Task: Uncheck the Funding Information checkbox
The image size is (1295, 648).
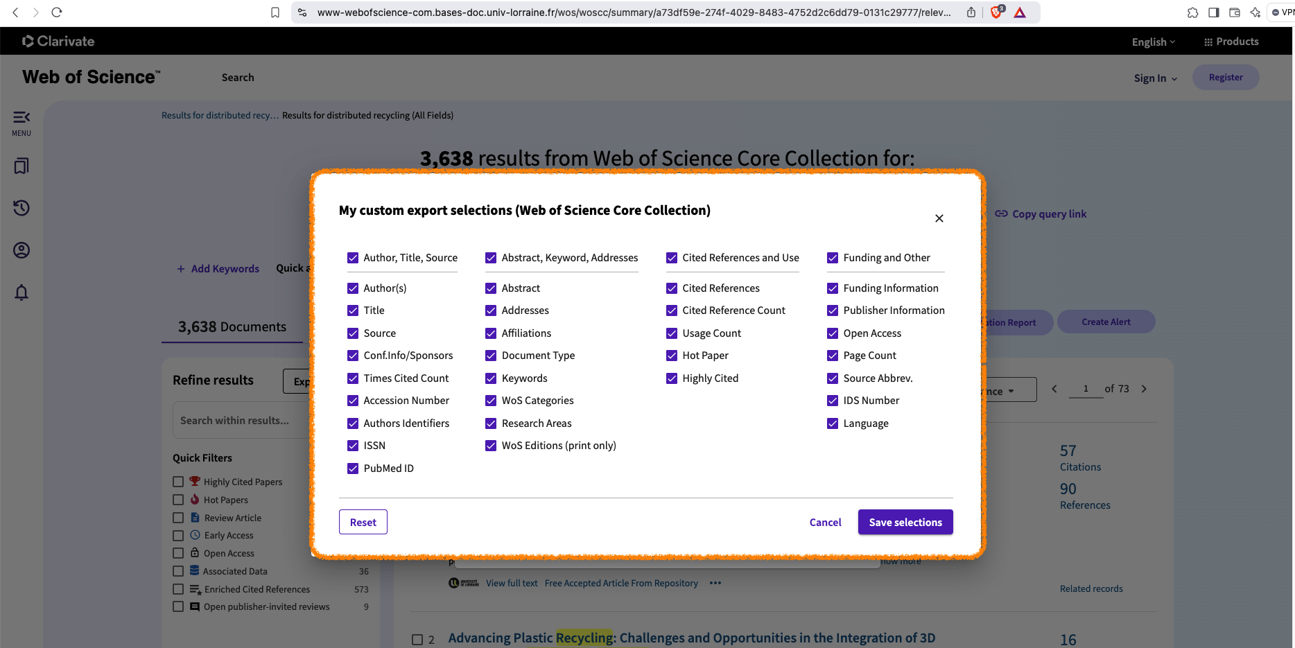Action: click(833, 288)
